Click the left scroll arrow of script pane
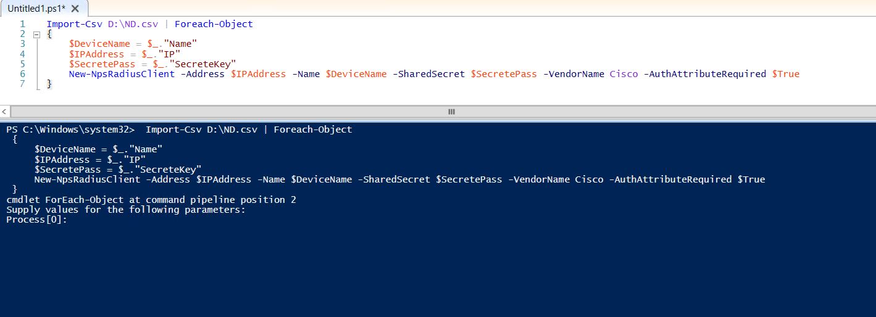The width and height of the screenshot is (876, 317). [5, 112]
